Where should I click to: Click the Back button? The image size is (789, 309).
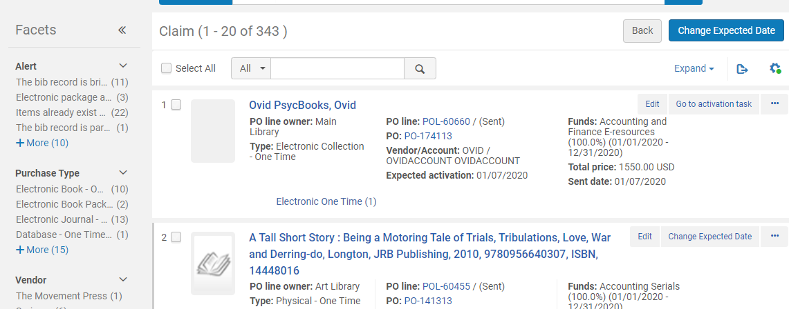tap(642, 30)
